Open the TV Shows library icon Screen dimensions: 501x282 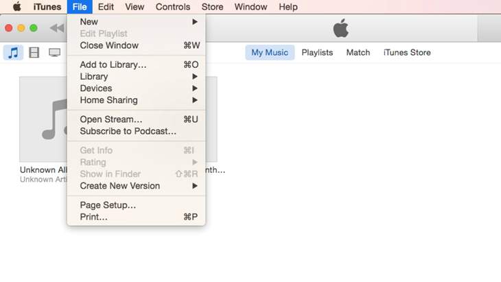coord(54,53)
